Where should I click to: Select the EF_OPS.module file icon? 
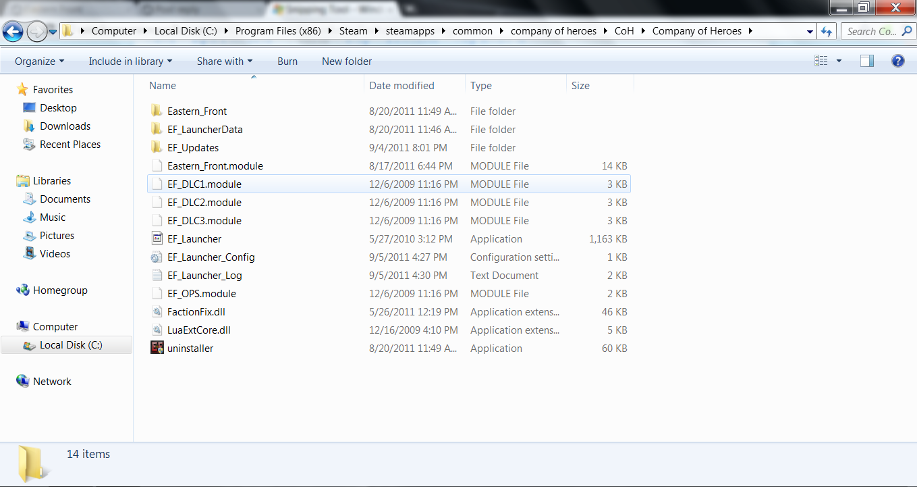coord(157,293)
